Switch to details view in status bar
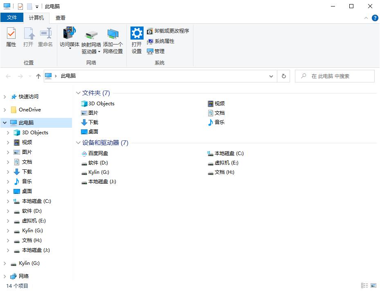Viewport: 380px width, 291px height. pos(364,286)
